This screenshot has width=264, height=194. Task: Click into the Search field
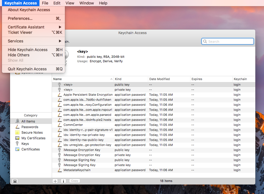point(228,41)
